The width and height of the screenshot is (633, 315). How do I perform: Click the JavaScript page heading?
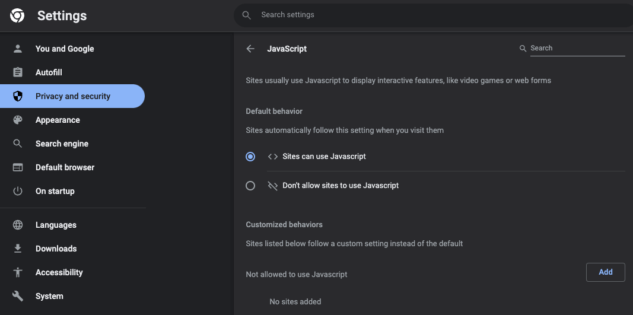pos(287,49)
